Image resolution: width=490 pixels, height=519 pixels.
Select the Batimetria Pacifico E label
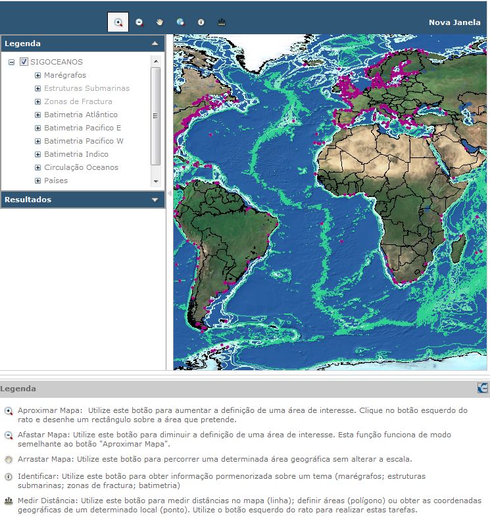(x=83, y=128)
